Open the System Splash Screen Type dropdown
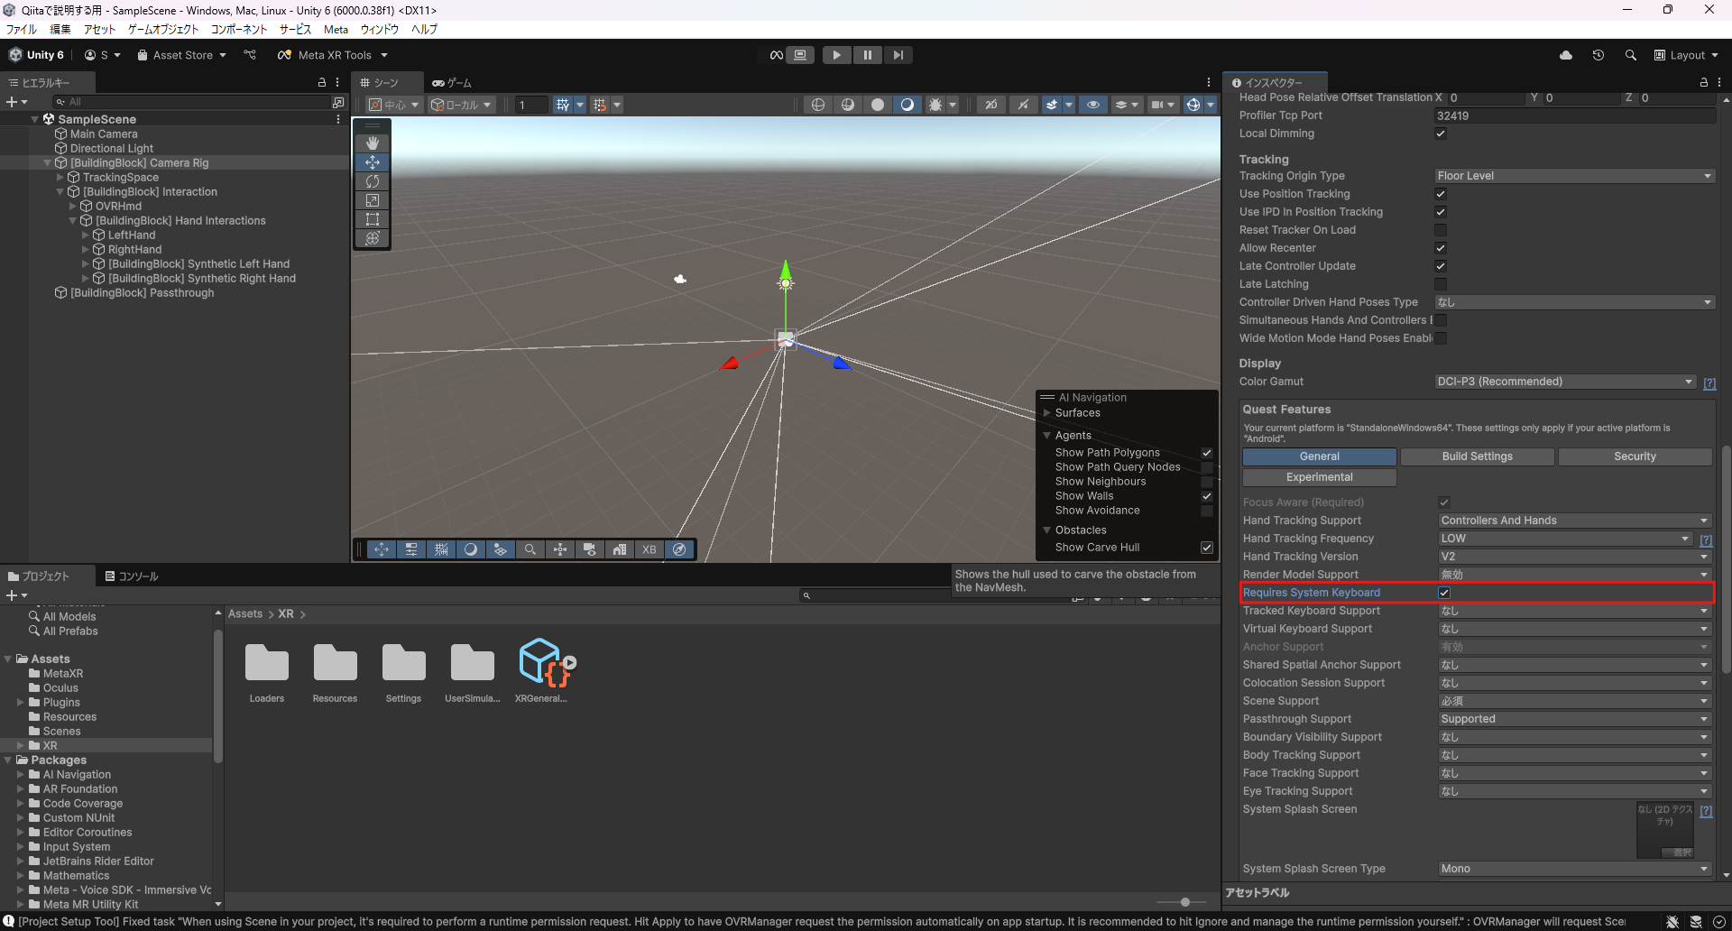 click(x=1575, y=869)
